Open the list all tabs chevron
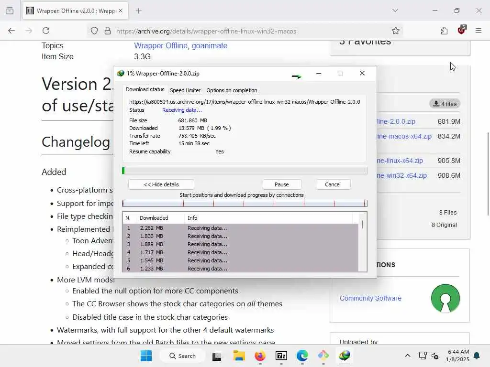The width and height of the screenshot is (490, 367). coord(395,11)
